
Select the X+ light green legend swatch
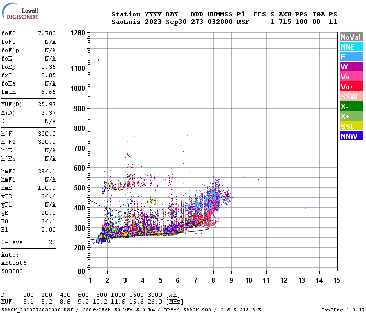point(351,116)
